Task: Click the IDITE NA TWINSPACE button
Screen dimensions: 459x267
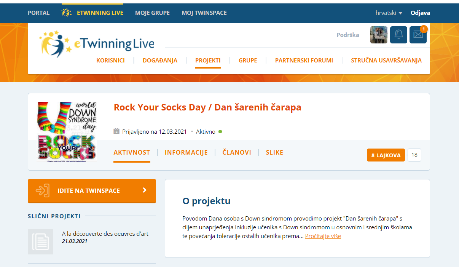Action: point(92,191)
